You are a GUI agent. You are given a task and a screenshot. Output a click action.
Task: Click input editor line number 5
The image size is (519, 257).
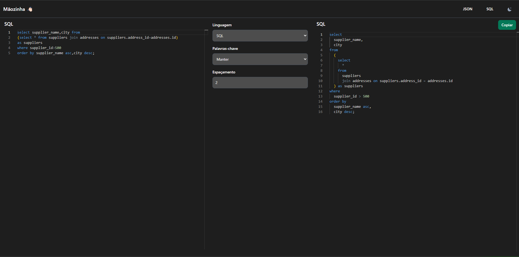[9, 53]
